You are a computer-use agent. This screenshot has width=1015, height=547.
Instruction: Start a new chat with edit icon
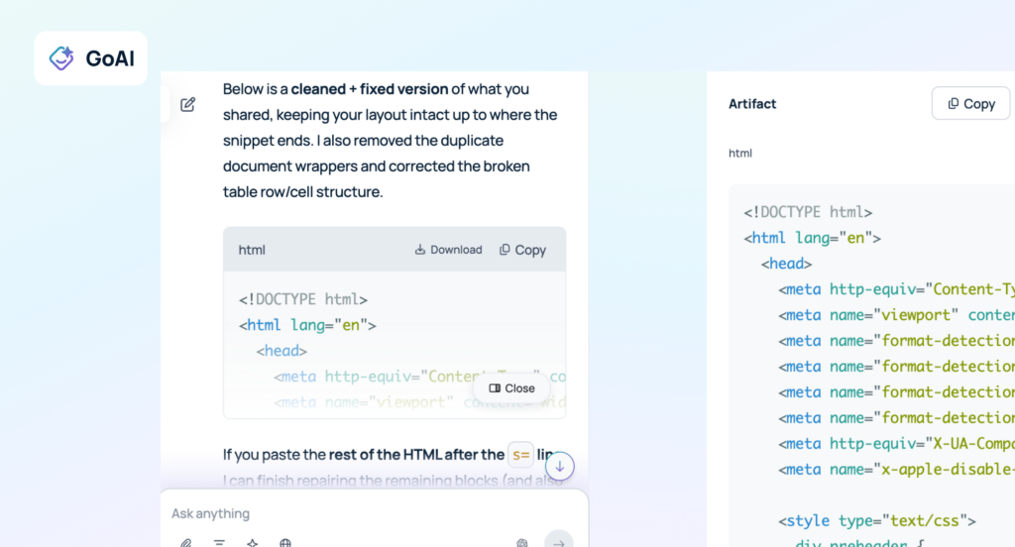click(x=187, y=104)
